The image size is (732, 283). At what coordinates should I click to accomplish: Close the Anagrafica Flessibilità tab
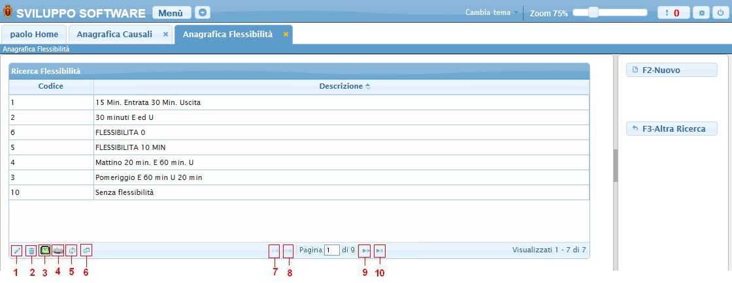point(286,34)
